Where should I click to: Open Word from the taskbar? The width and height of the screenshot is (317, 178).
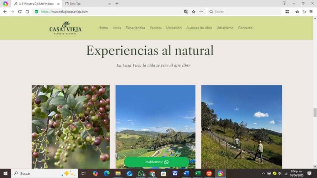[186, 173]
